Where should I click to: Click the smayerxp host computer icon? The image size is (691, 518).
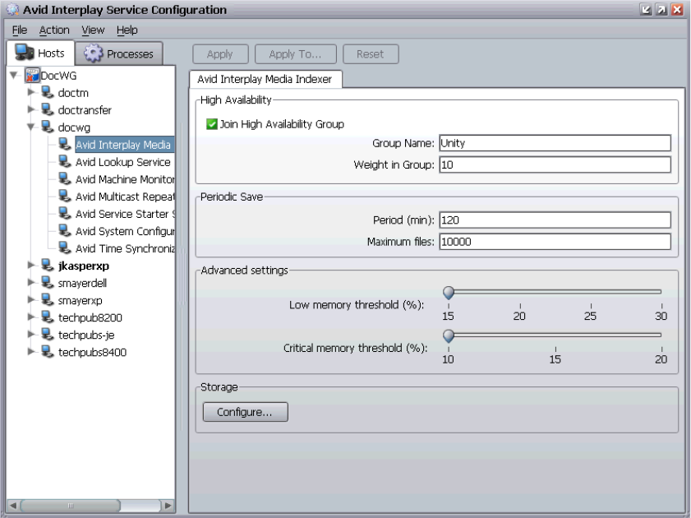pos(48,300)
